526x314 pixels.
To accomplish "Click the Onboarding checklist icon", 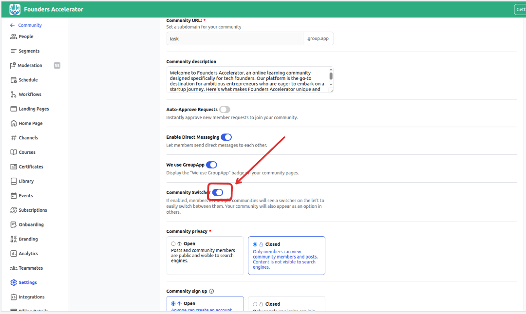I will 14,224.
